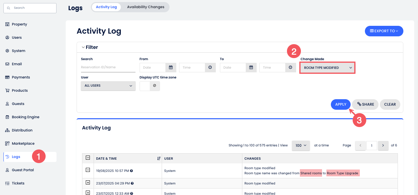Click the Reservation ID/Name search field
Image resolution: width=418 pixels, height=195 pixels.
108,68
